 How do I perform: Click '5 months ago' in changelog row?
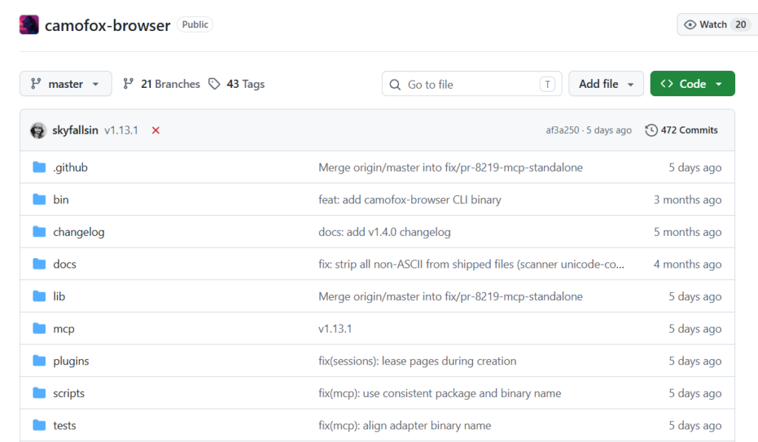pyautogui.click(x=688, y=232)
